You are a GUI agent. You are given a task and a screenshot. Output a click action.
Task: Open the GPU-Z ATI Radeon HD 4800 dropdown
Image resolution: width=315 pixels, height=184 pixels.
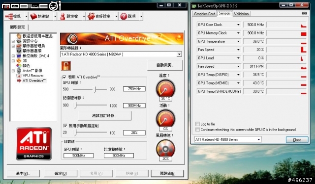click(x=259, y=139)
